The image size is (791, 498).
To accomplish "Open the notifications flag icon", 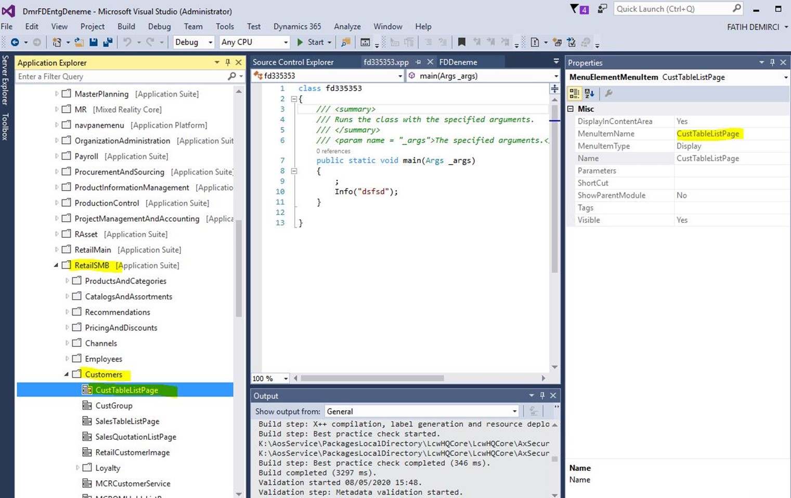I will pyautogui.click(x=575, y=9).
